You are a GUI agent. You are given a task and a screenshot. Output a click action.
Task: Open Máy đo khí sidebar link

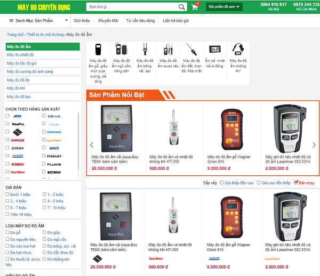tap(16, 88)
